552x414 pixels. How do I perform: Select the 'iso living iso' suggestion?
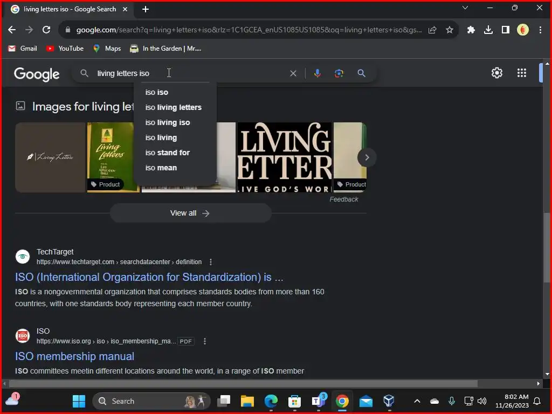point(175,122)
